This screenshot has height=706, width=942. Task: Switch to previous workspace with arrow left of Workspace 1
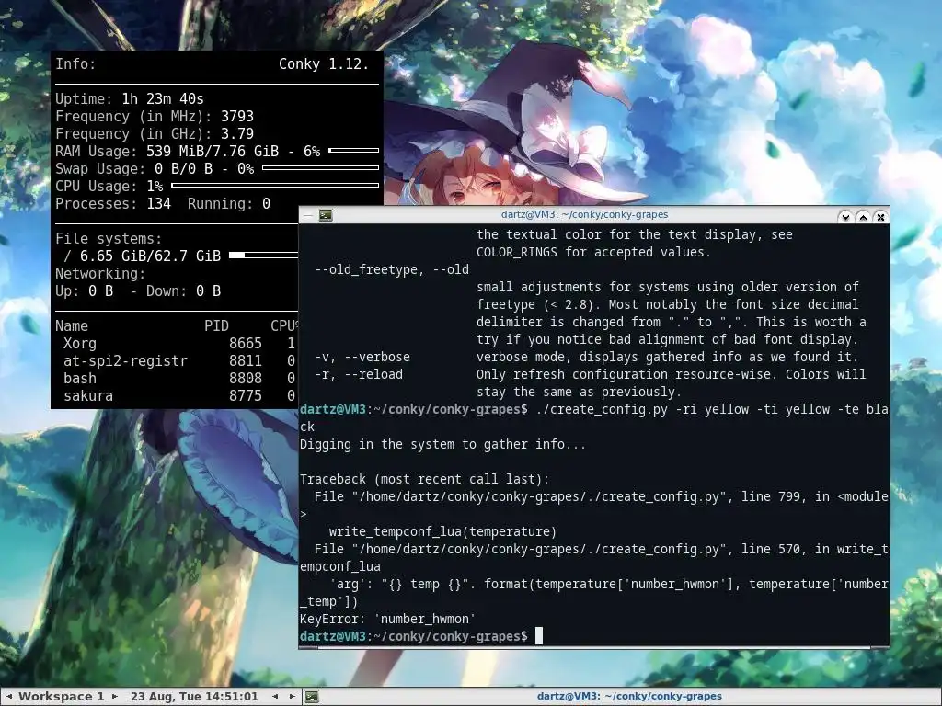point(9,697)
